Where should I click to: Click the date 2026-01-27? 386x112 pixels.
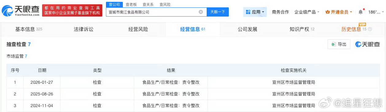click(42, 82)
